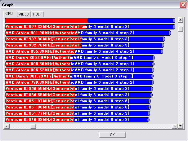The width and height of the screenshot is (188, 141).
Task: Open the HDD tab
Action: 37,14
